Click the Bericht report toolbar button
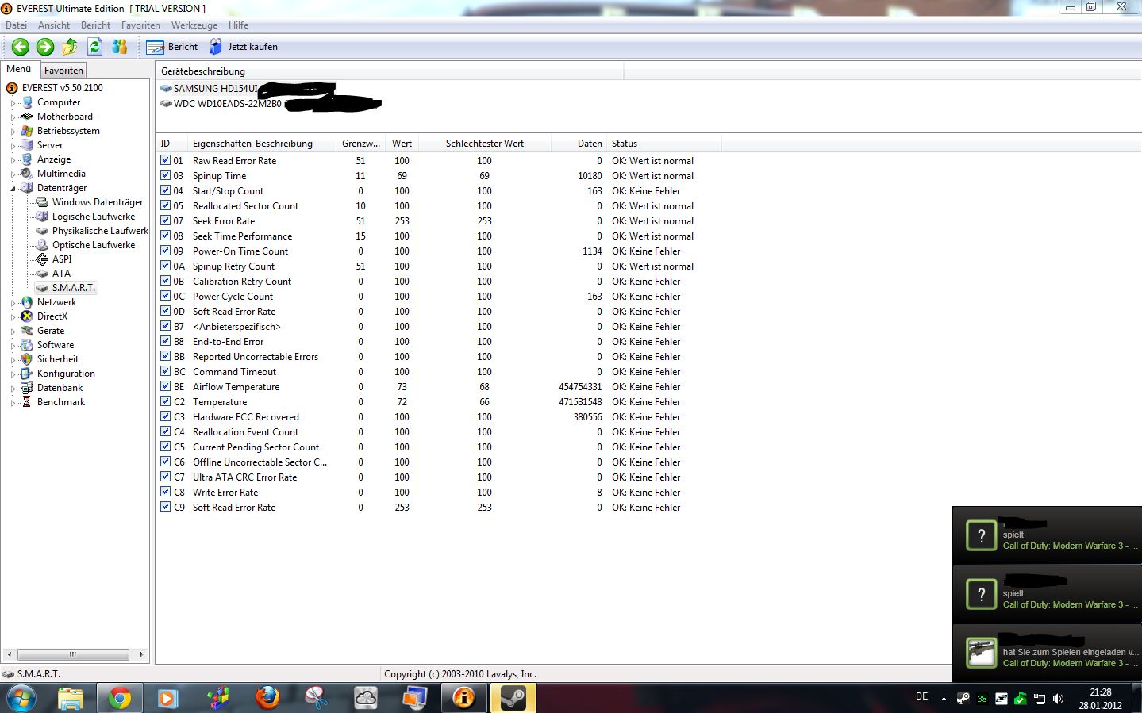The image size is (1142, 713). [172, 47]
